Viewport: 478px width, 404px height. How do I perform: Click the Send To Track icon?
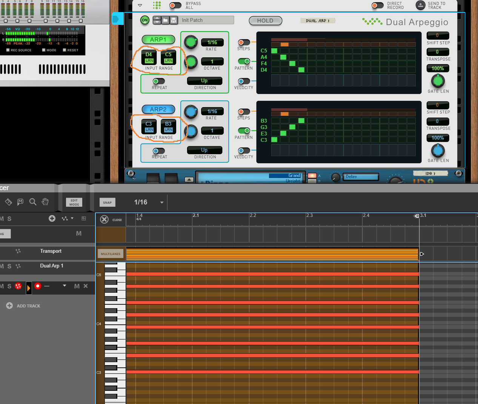420,5
